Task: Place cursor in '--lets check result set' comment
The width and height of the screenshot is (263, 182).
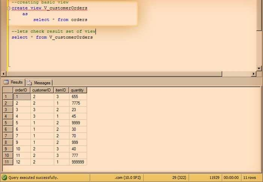Action: 53,31
